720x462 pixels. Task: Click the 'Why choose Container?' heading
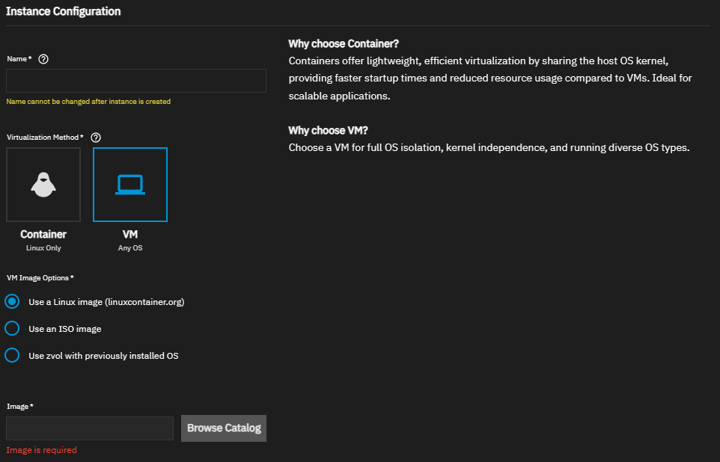(x=344, y=44)
